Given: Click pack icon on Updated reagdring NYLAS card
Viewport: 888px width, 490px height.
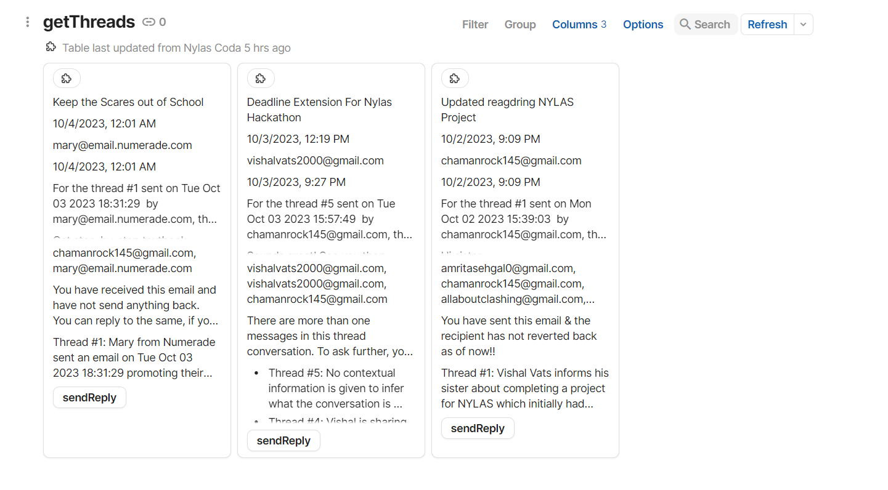Looking at the screenshot, I should 455,78.
